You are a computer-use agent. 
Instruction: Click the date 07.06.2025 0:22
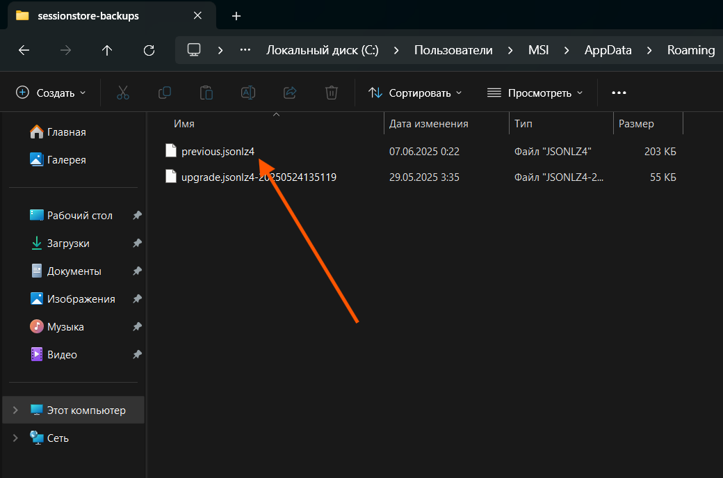424,152
